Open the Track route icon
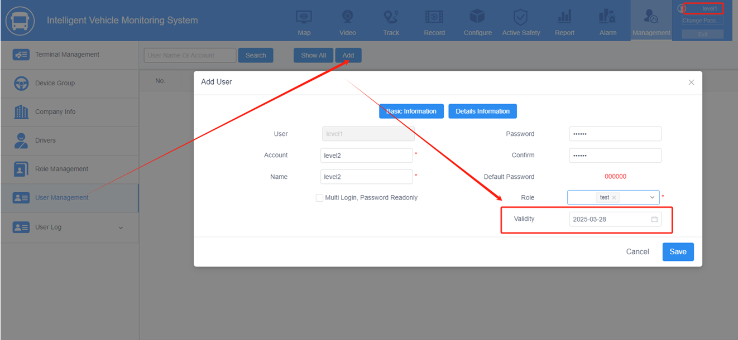738x340 pixels. click(x=391, y=17)
